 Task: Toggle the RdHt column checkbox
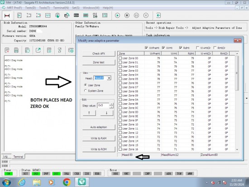tap(180, 48)
